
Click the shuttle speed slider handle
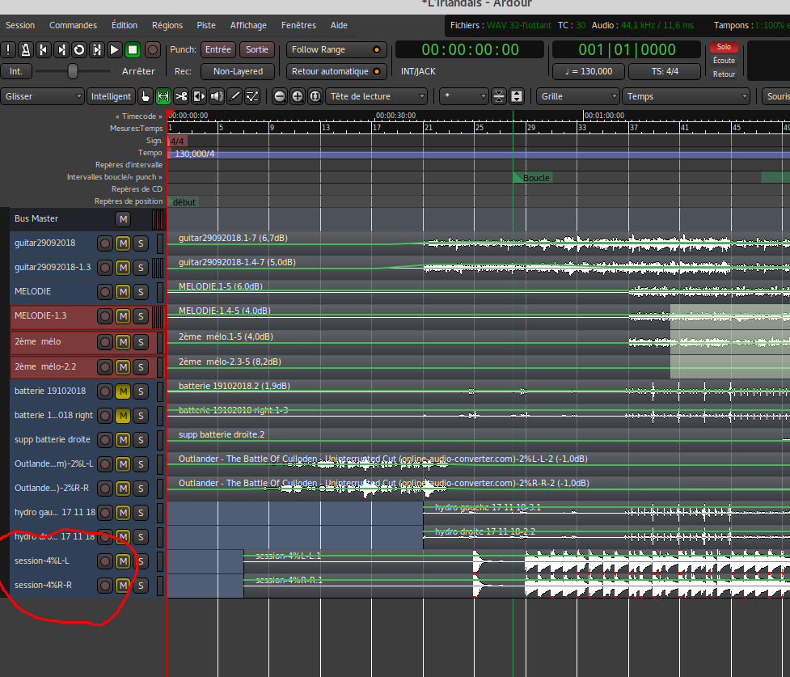click(73, 71)
